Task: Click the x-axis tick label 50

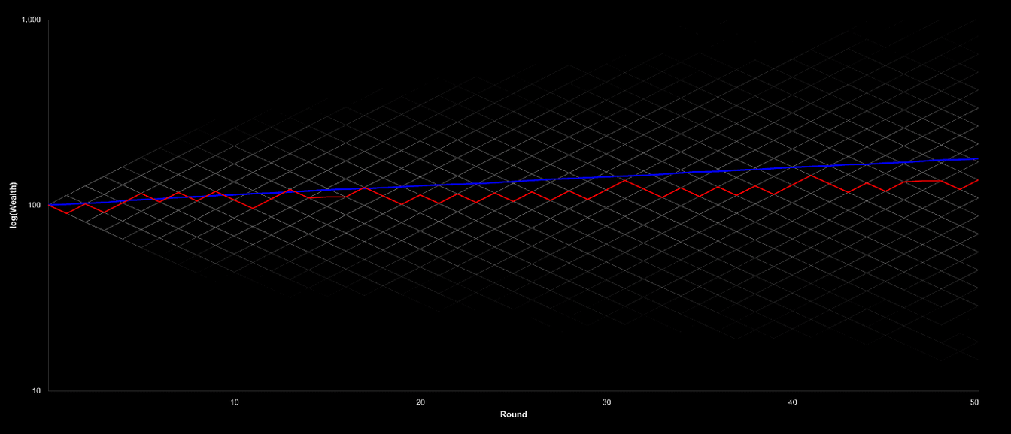Action: pyautogui.click(x=975, y=402)
